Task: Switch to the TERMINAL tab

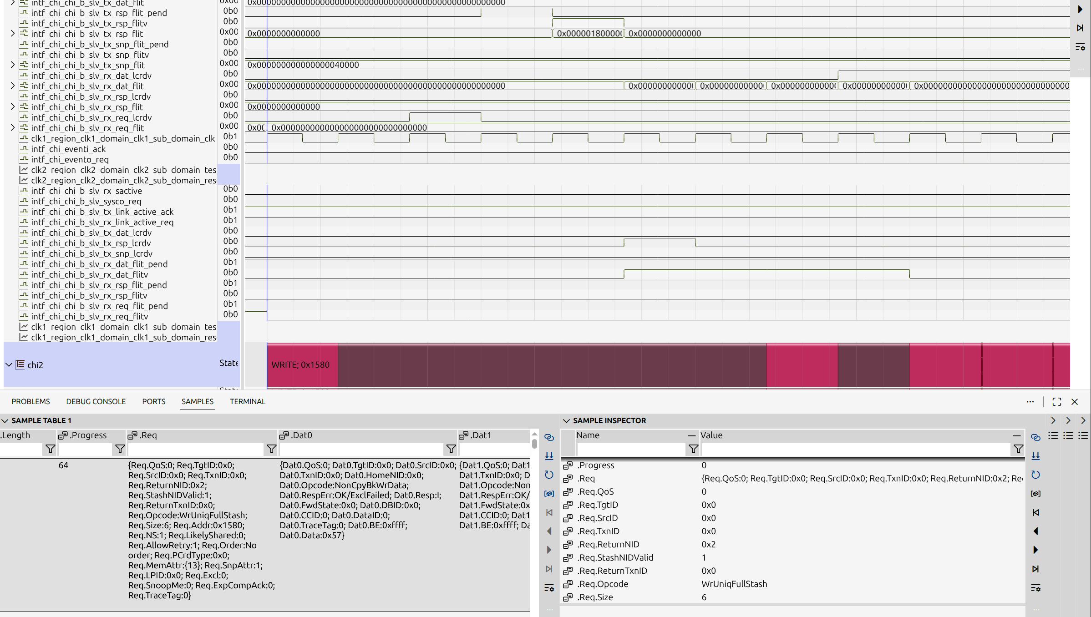Action: [247, 401]
